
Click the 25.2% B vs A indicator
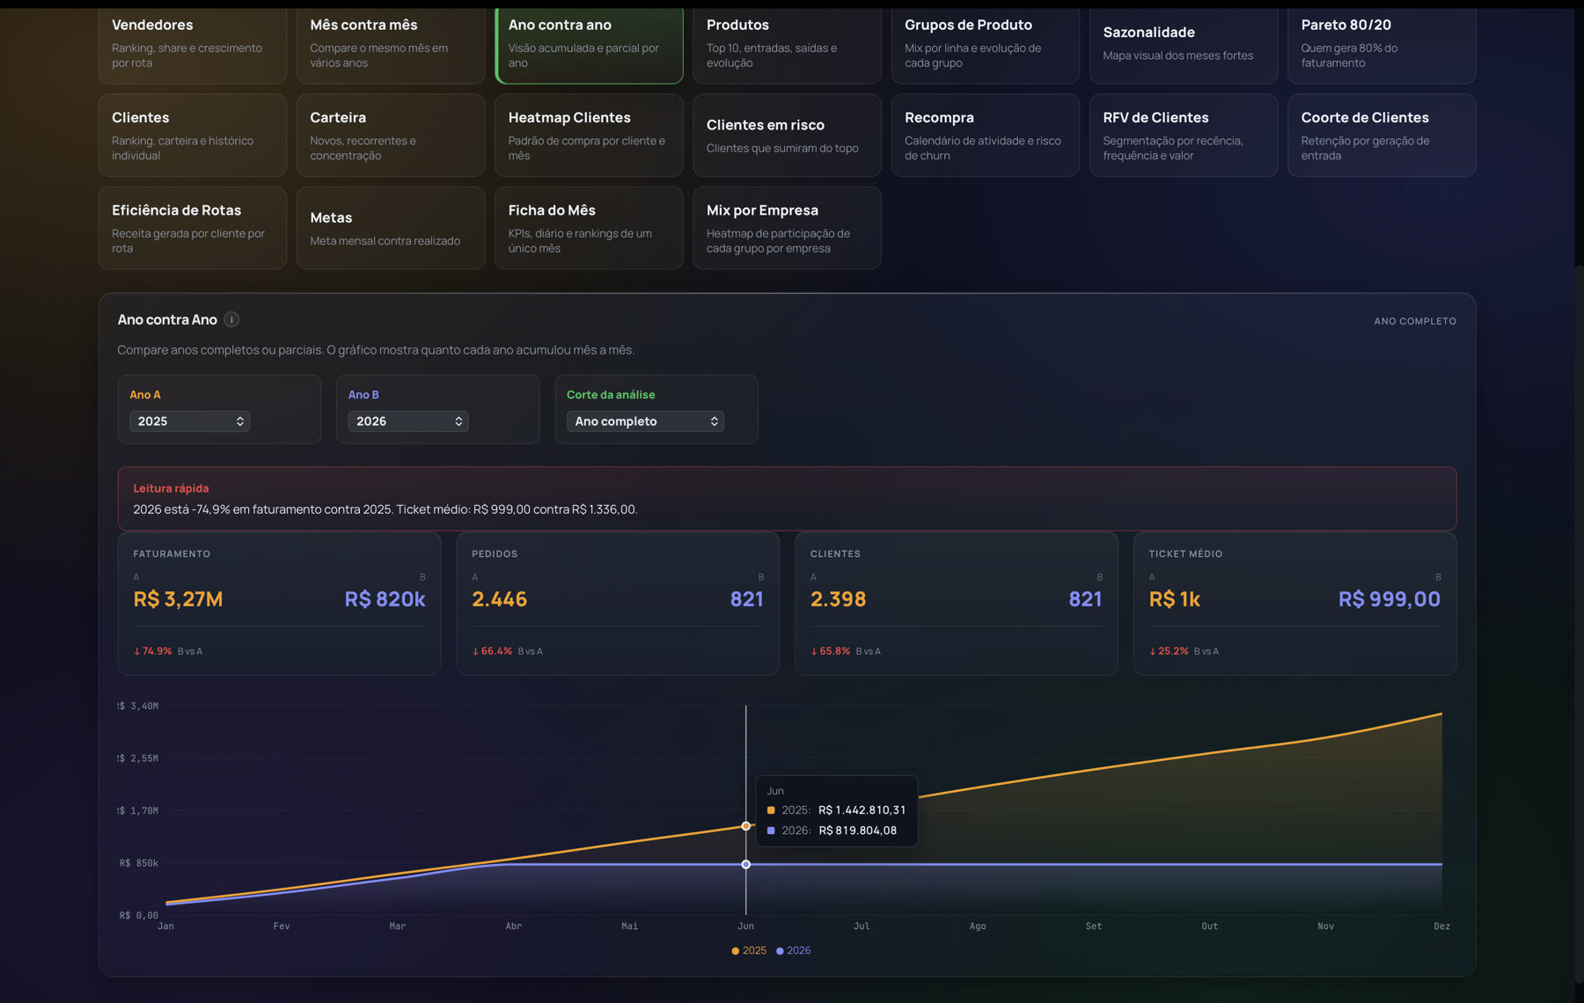1184,651
